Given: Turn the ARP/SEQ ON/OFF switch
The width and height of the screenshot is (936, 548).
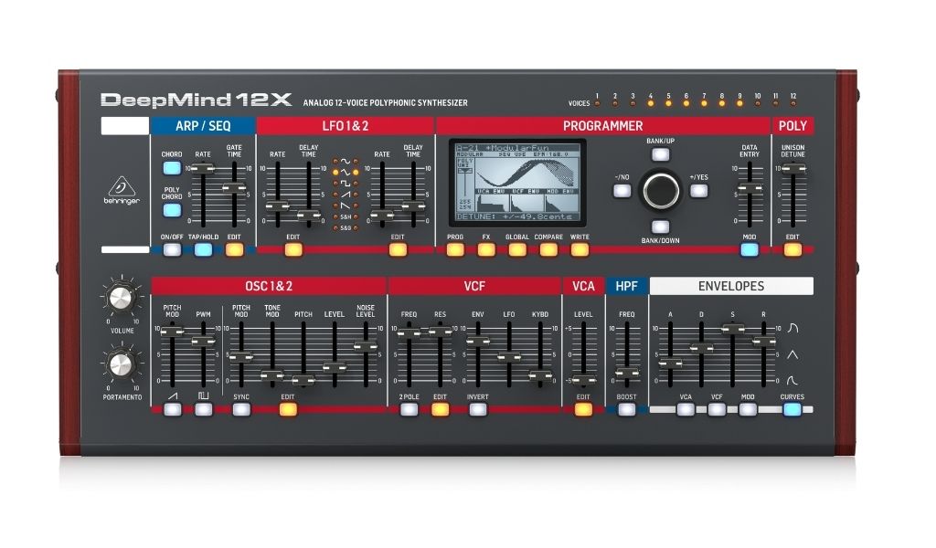Looking at the screenshot, I should 173,250.
